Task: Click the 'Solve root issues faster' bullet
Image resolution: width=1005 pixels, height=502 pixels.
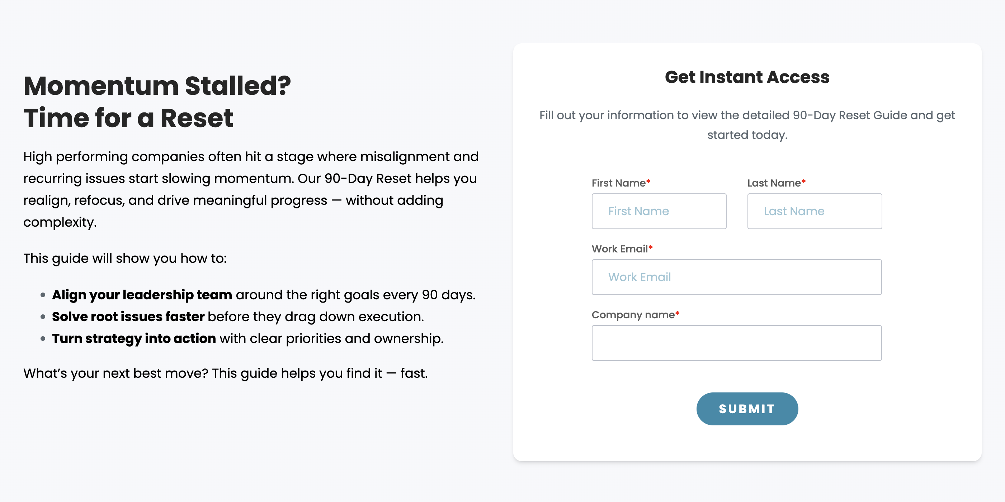Action: (x=237, y=317)
